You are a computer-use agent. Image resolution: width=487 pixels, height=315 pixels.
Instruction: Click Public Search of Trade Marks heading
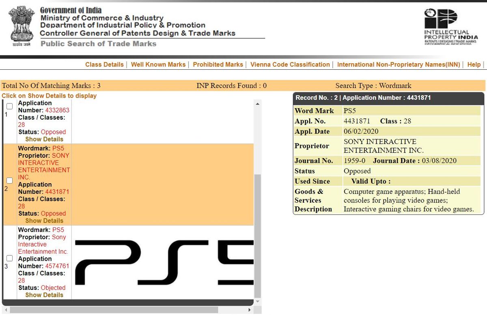[x=98, y=44]
